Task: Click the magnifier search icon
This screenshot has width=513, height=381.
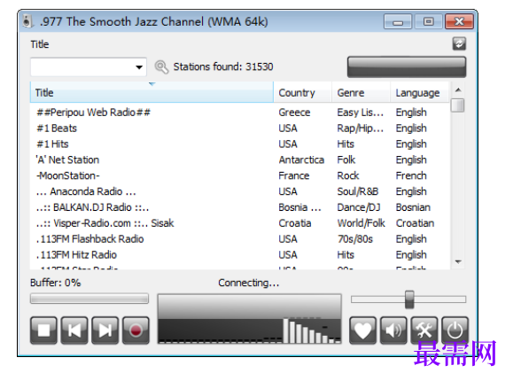Action: 161,66
